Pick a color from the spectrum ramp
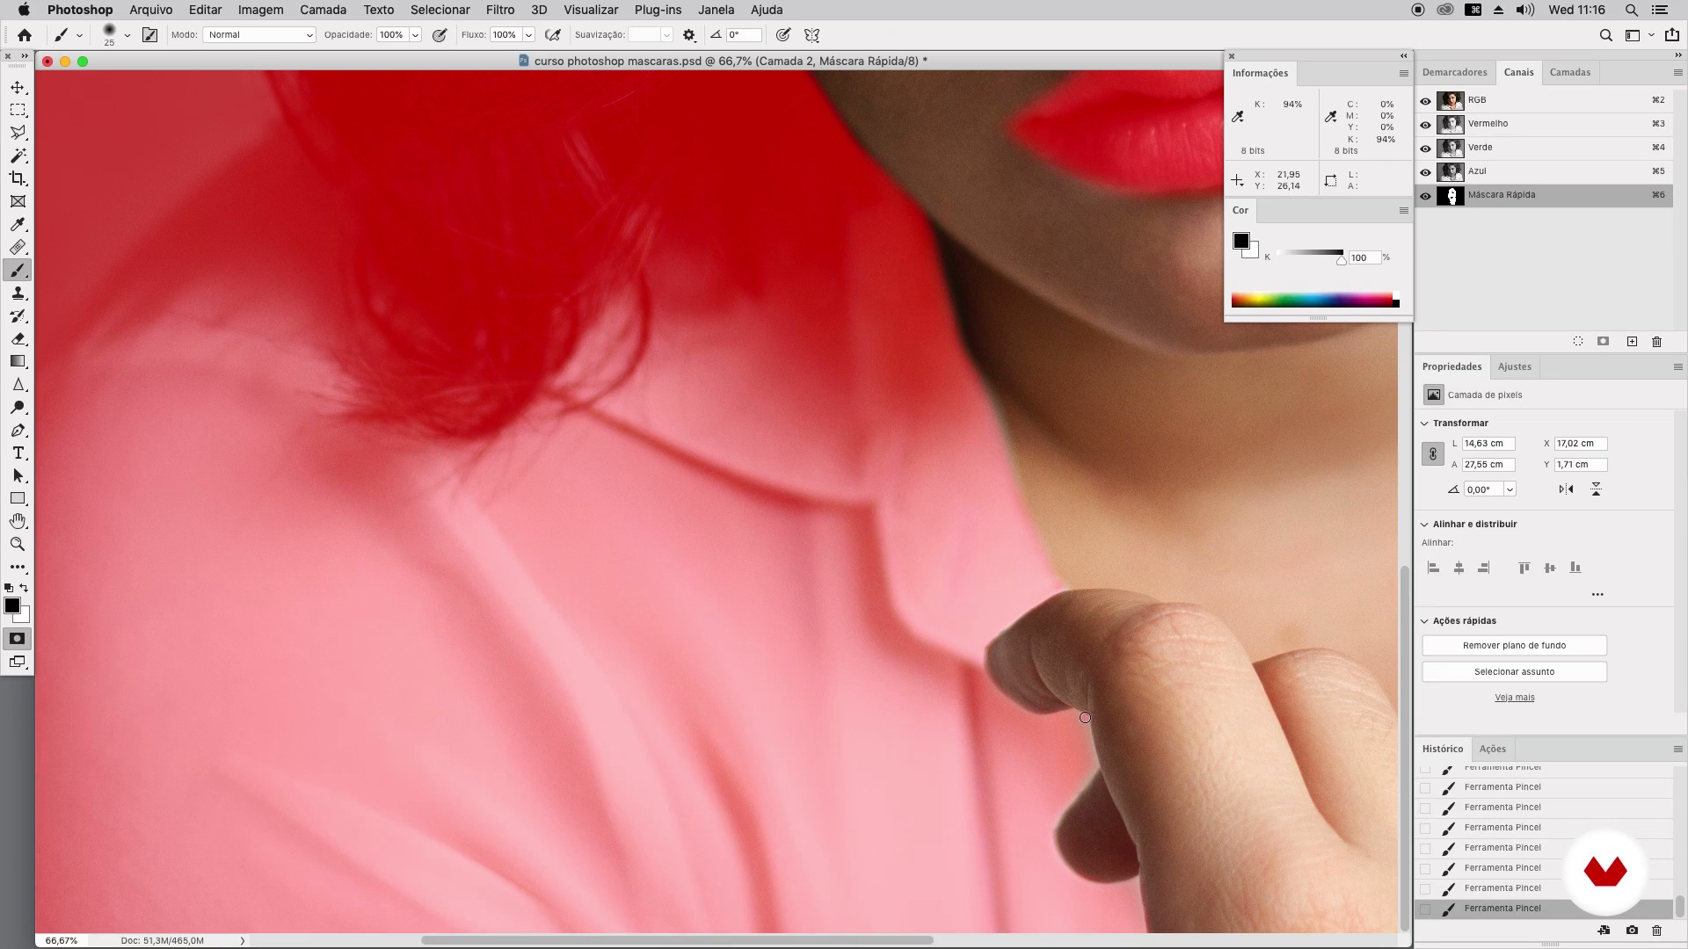 [x=1314, y=301]
